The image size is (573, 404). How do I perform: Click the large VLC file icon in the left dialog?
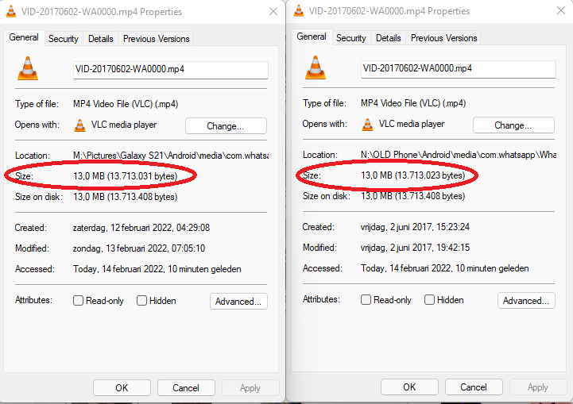[x=28, y=68]
